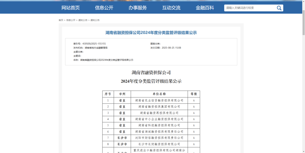Screen dimensions: 305x153
Task: Click the search magnifier icon
Action: pyautogui.click(x=279, y=8)
